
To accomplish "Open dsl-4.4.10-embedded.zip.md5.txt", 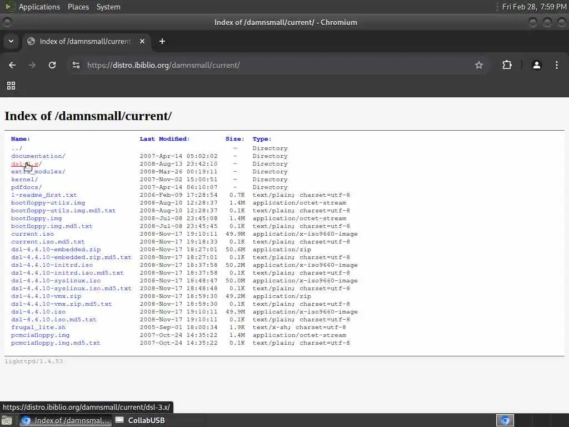I will point(71,257).
